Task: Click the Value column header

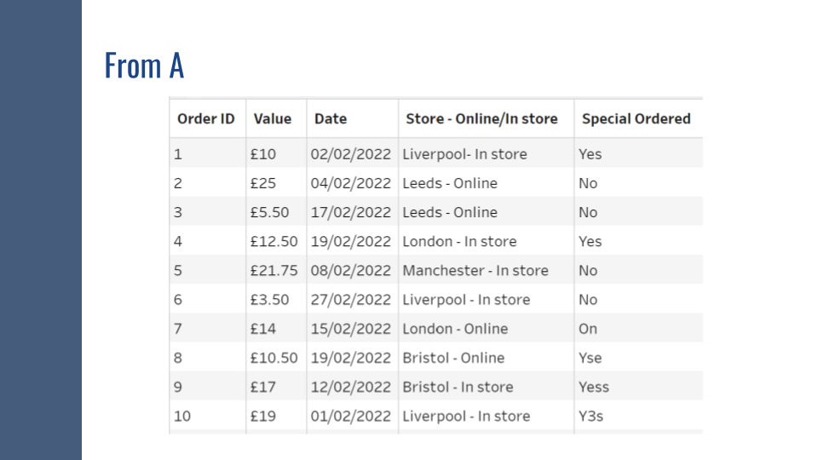Action: [272, 119]
